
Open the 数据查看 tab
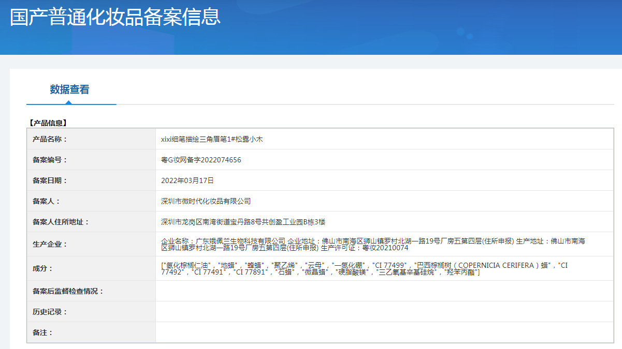coord(70,89)
